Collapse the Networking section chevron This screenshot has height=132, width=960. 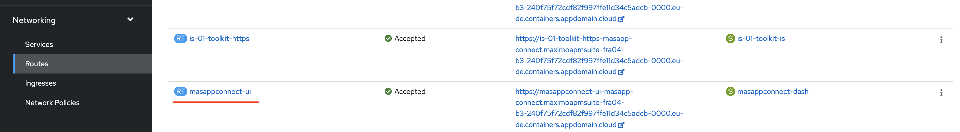(130, 19)
